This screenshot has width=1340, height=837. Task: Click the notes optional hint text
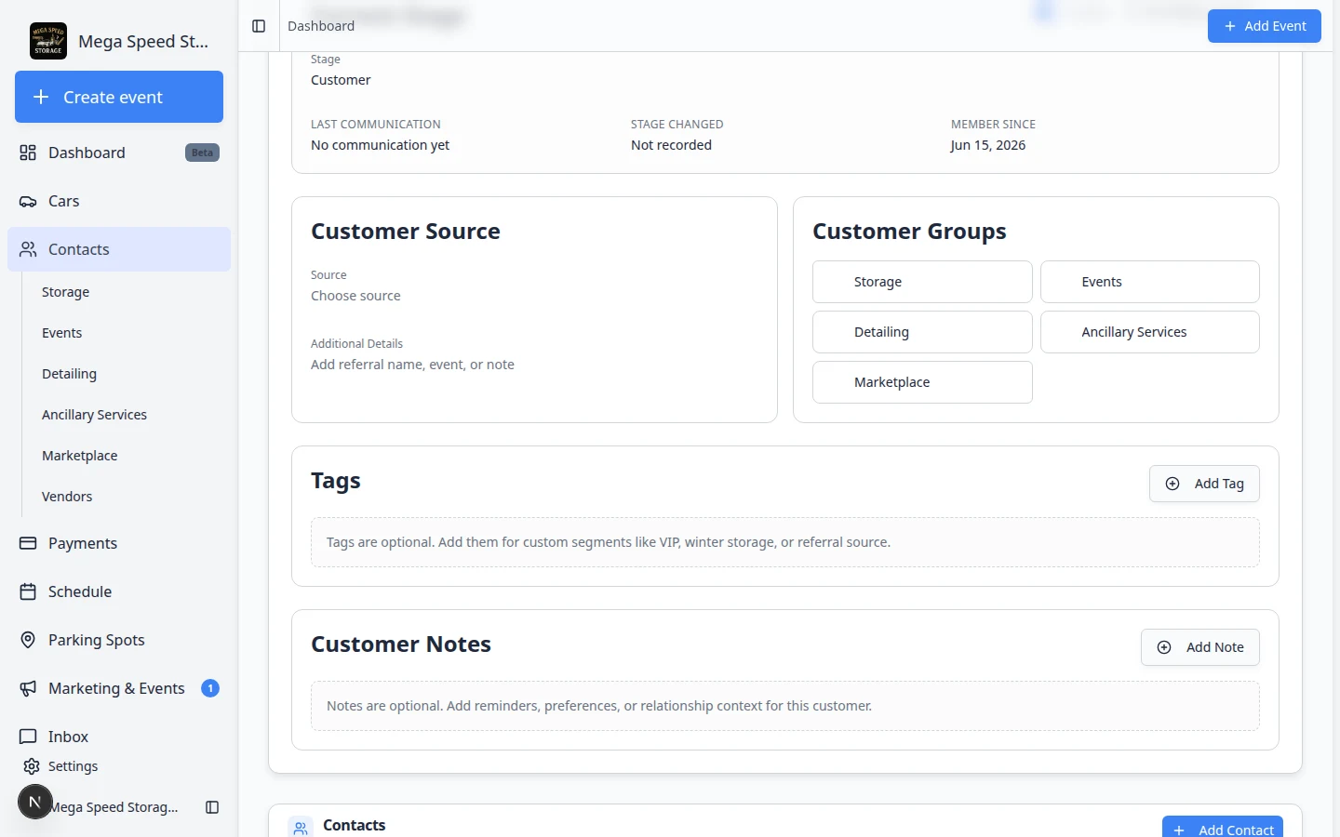click(x=599, y=706)
